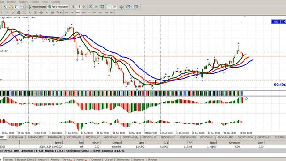Image resolution: width=286 pixels, height=161 pixels.
Task: Open the Сервис menu
Action: (x=35, y=2)
